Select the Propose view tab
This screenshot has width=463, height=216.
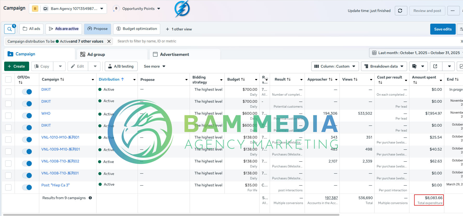pos(98,29)
